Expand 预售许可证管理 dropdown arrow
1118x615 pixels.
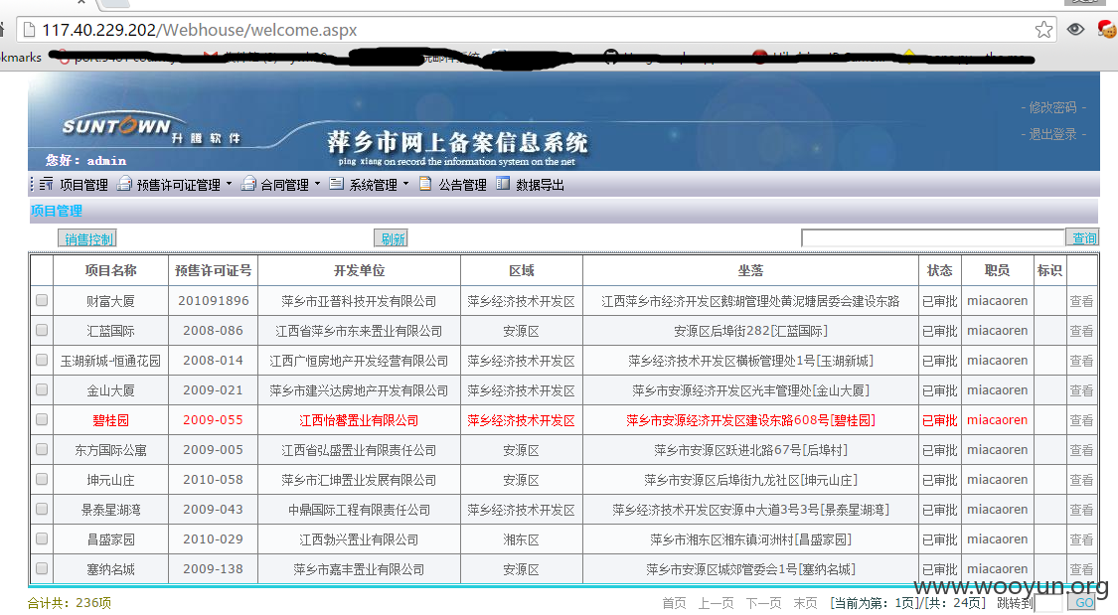(229, 184)
